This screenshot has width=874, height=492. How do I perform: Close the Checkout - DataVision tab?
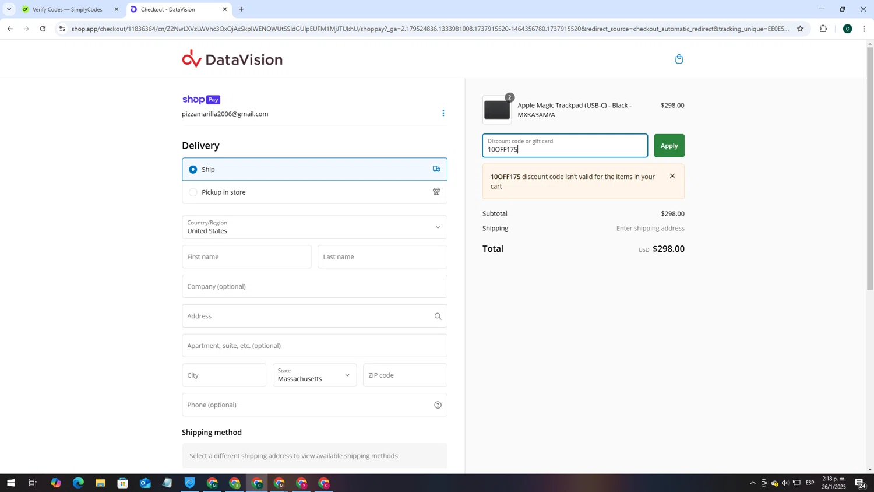225,9
